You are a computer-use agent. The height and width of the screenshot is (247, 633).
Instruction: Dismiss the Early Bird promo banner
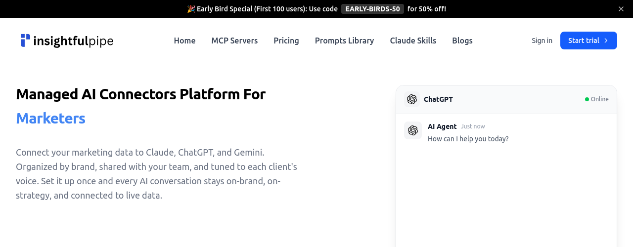point(621,9)
